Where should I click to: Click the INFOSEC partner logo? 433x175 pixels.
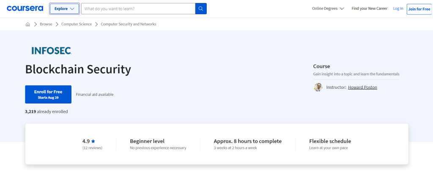[x=51, y=50]
